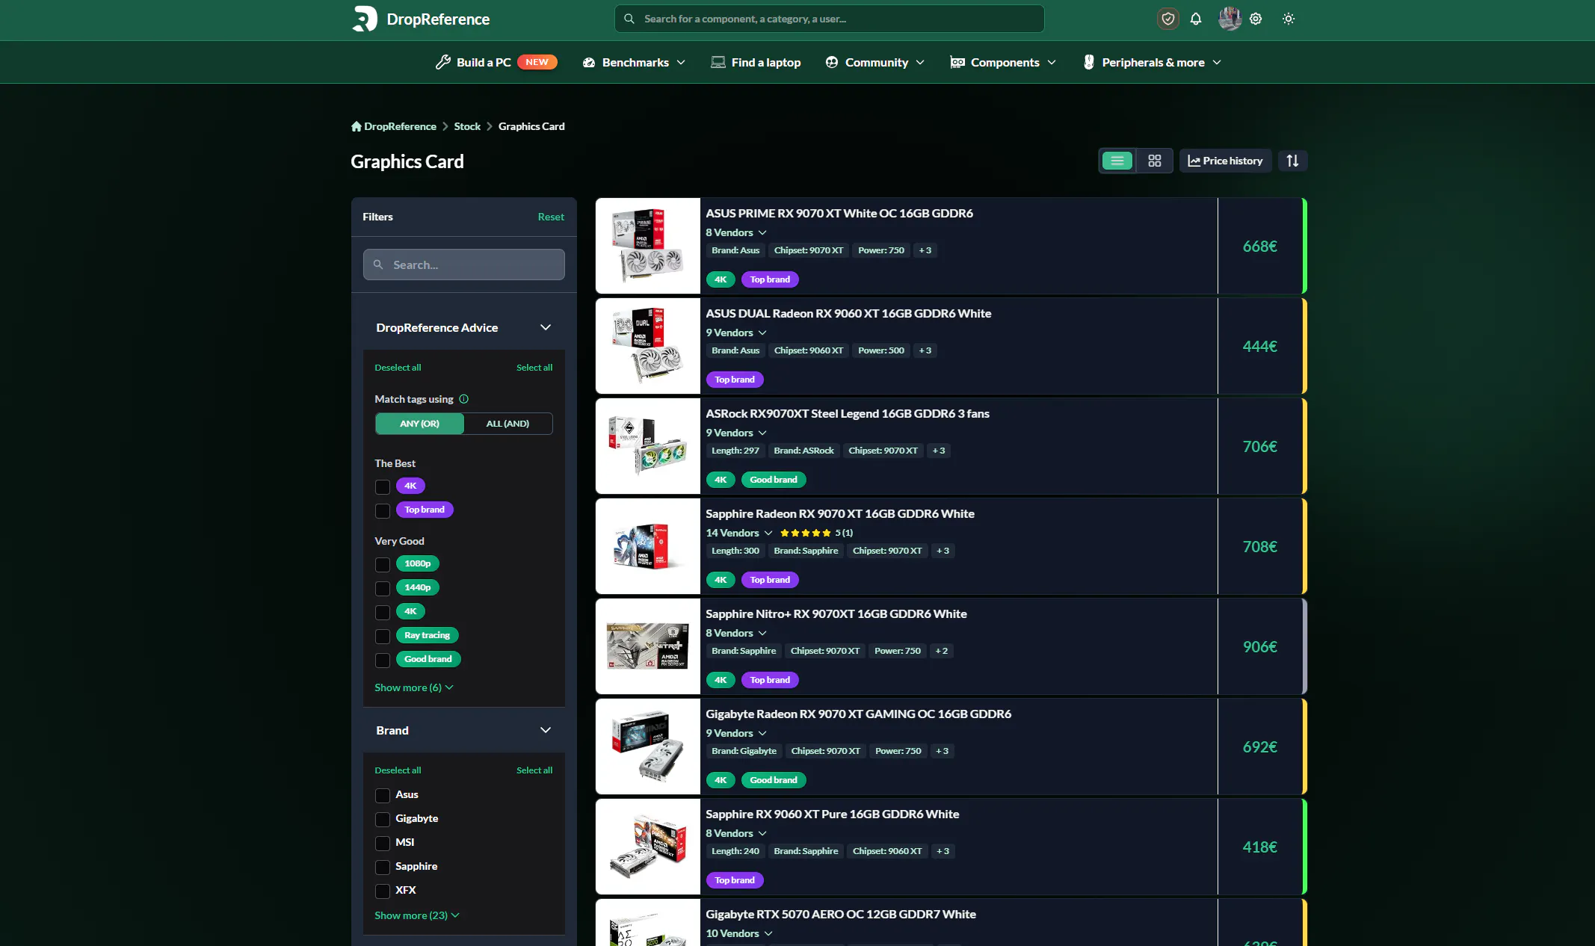Open the Benchmarks menu
Screen dimensions: 1595x946
pos(634,62)
